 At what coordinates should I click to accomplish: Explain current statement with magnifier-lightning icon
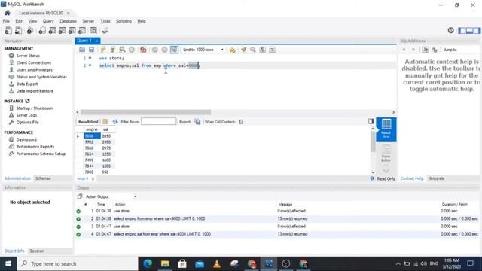(x=122, y=50)
